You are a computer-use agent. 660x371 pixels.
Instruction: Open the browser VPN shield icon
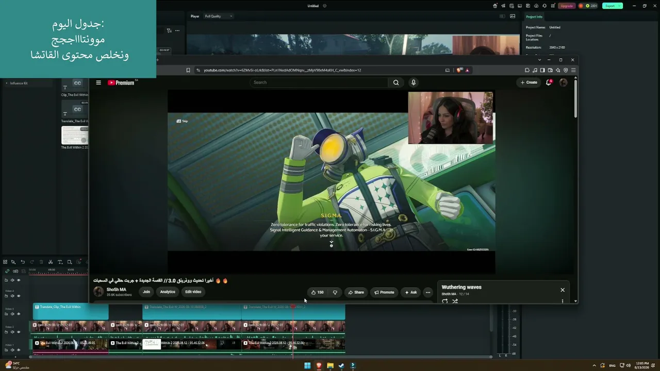point(566,70)
